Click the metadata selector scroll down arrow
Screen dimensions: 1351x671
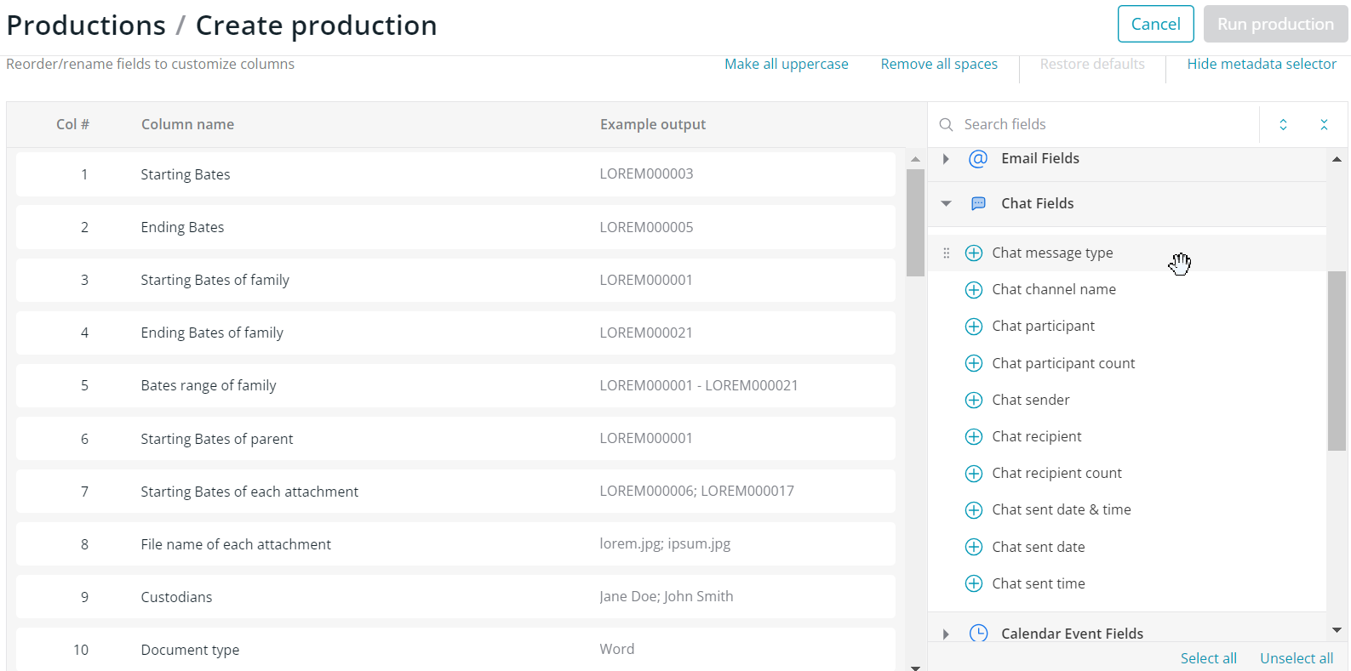tap(1337, 630)
